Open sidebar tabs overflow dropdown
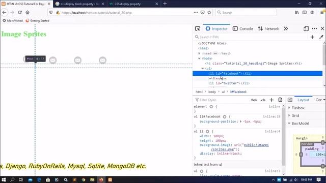 tap(324, 100)
